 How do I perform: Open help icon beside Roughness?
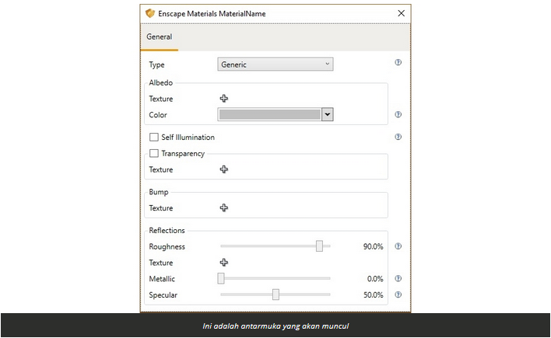point(398,246)
